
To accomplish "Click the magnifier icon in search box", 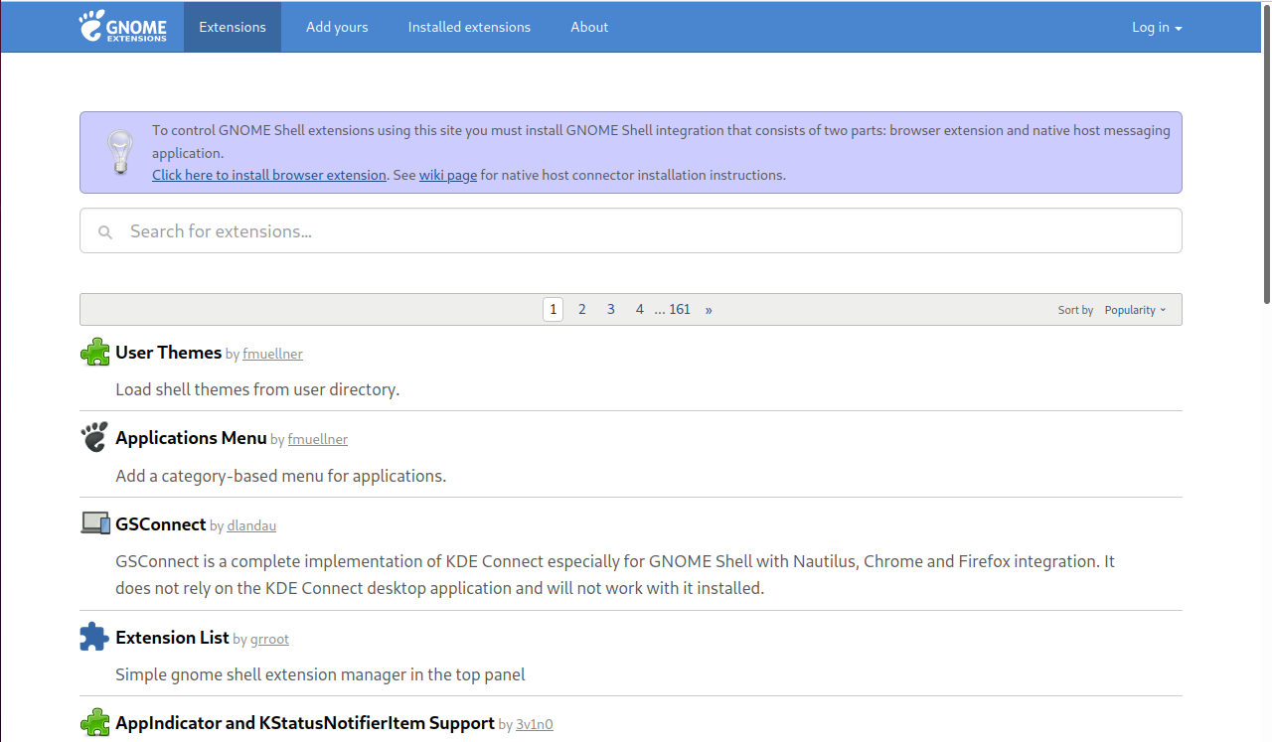I will click(x=105, y=232).
